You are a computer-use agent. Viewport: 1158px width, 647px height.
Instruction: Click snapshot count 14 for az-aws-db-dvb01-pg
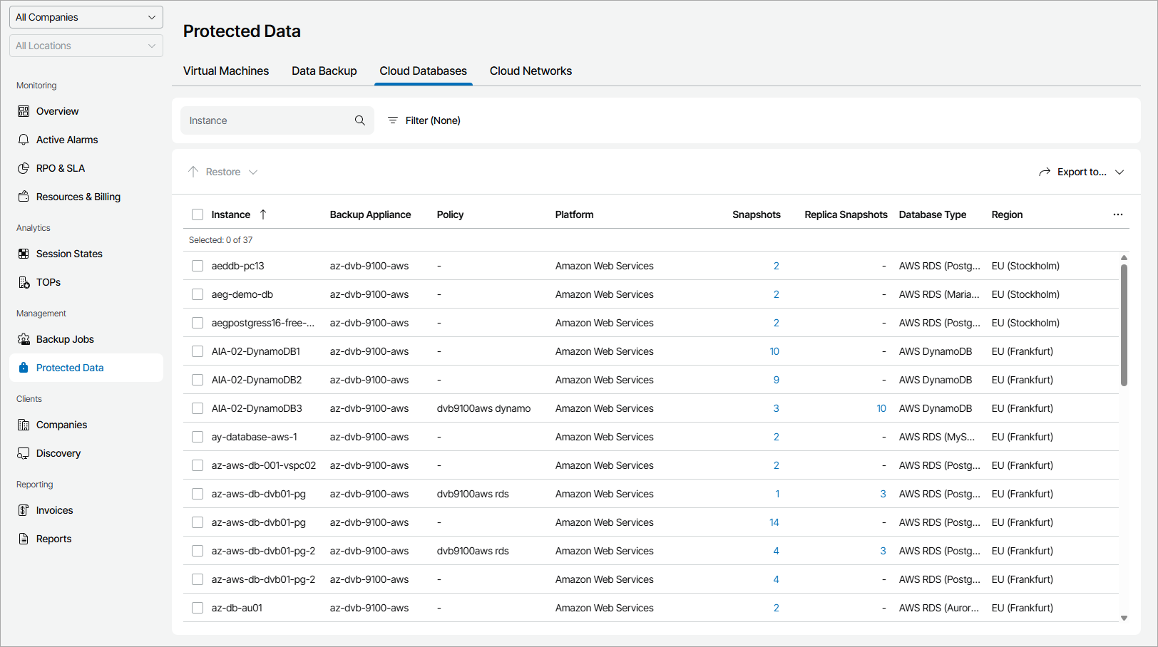pos(774,522)
